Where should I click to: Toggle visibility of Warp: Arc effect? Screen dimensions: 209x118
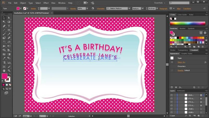tap(172, 62)
